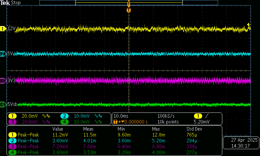
Task: Click channel 1 Std Dev 765µ
Action: pyautogui.click(x=192, y=135)
